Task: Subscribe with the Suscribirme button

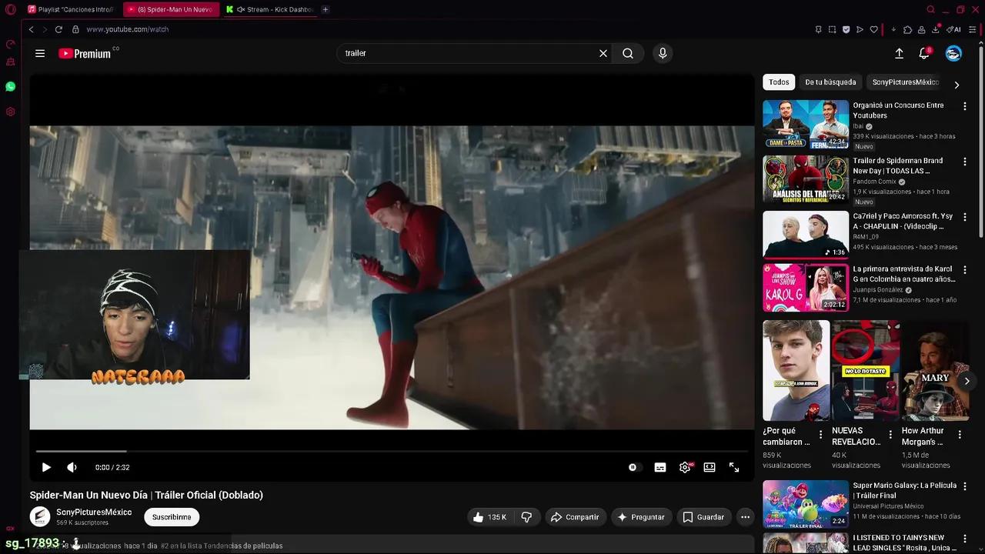Action: 172,517
